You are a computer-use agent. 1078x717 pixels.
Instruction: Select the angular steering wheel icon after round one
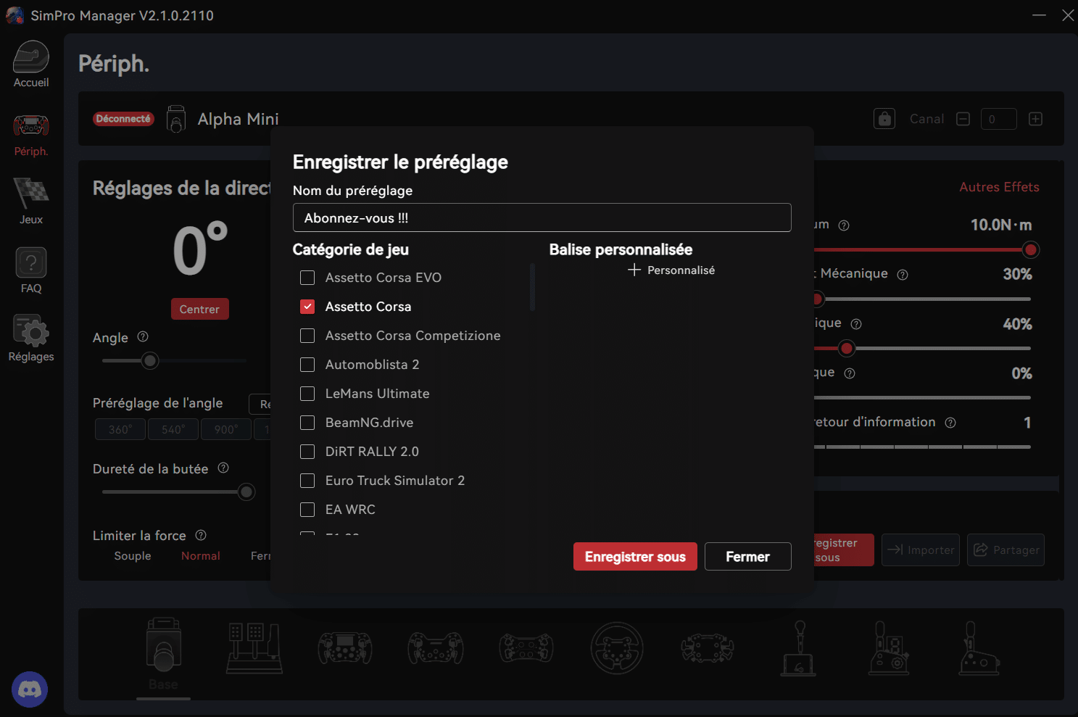pos(708,647)
